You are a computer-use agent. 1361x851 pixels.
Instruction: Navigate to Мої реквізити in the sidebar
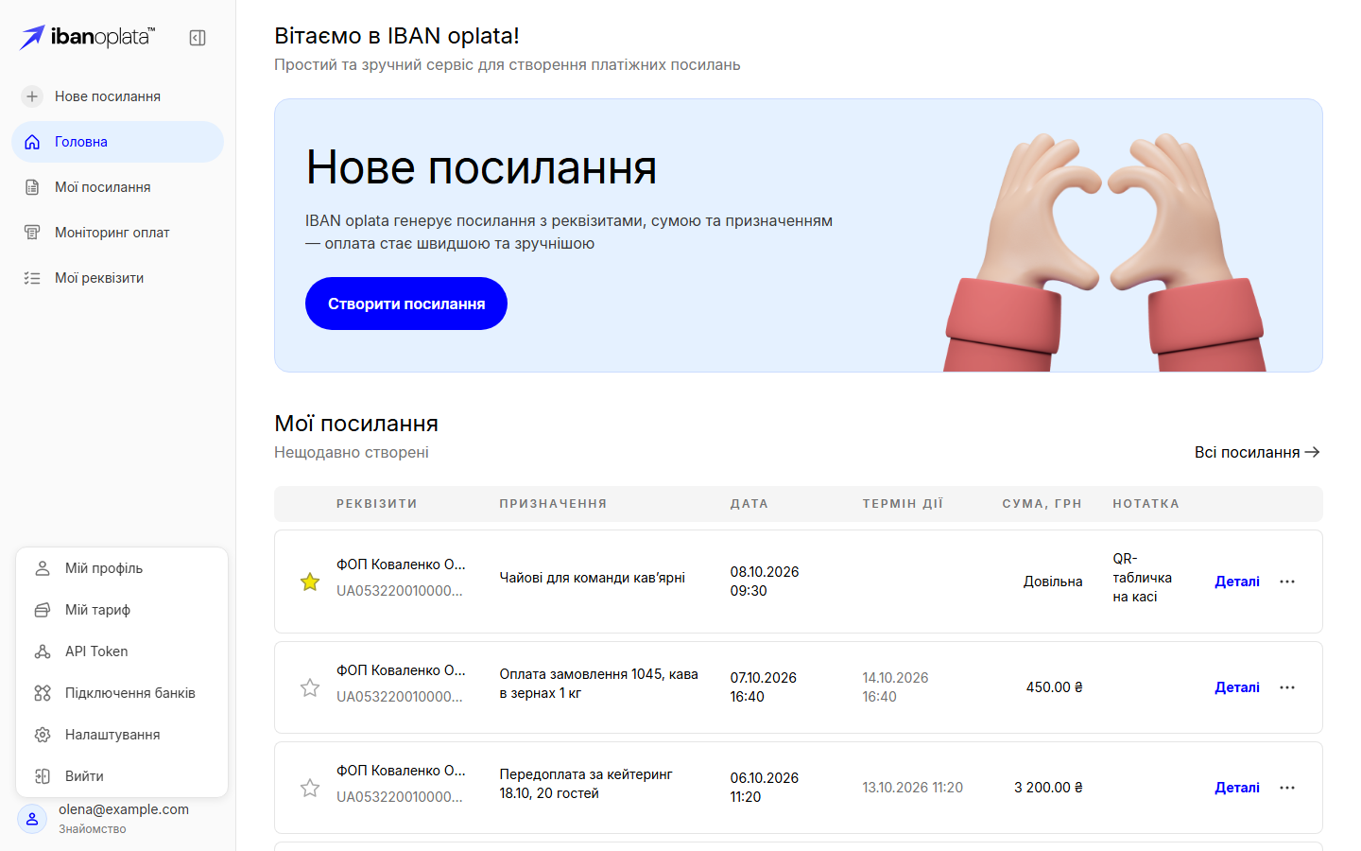tap(117, 278)
